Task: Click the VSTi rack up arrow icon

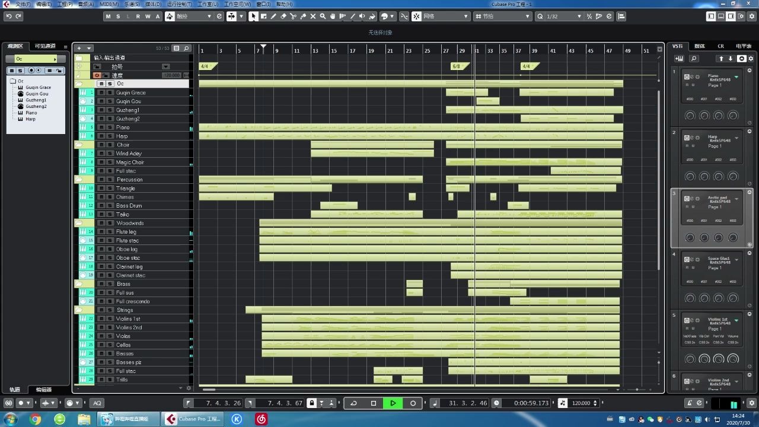Action: click(x=721, y=59)
